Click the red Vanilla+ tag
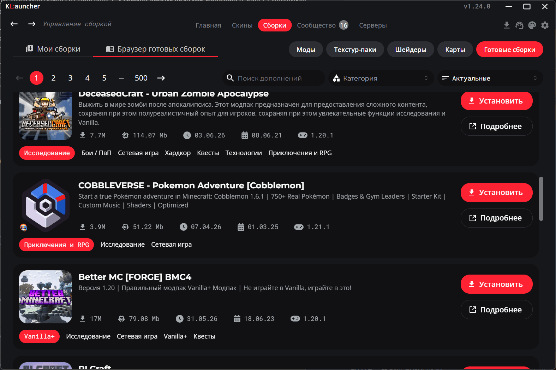The height and width of the screenshot is (370, 556). tap(39, 336)
